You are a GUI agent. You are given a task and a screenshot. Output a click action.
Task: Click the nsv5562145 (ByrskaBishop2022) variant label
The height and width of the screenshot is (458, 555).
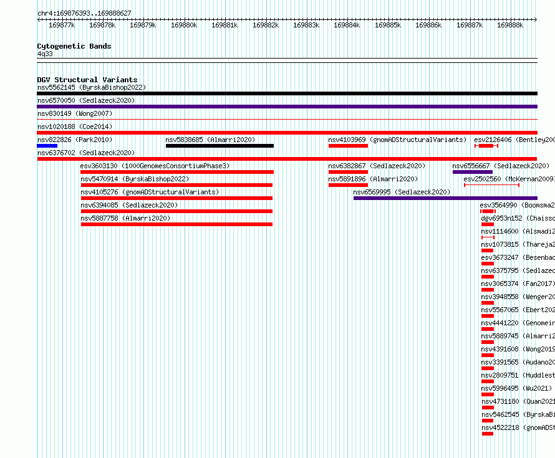tap(92, 87)
